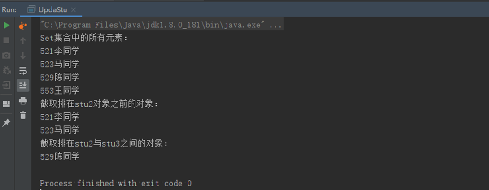Image resolution: width=489 pixels, height=190 pixels.
Task: Close the UpdaStu tab
Action: 73,10
